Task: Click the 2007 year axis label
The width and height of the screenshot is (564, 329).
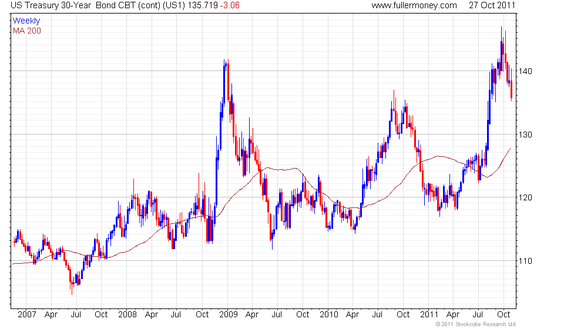Action: coord(27,314)
